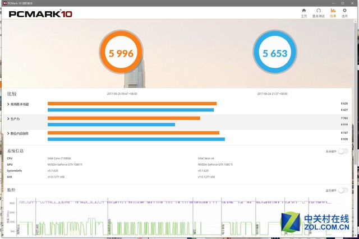
Task: Open the Benchmarks (基准测试) gauge icon
Action: click(x=319, y=12)
